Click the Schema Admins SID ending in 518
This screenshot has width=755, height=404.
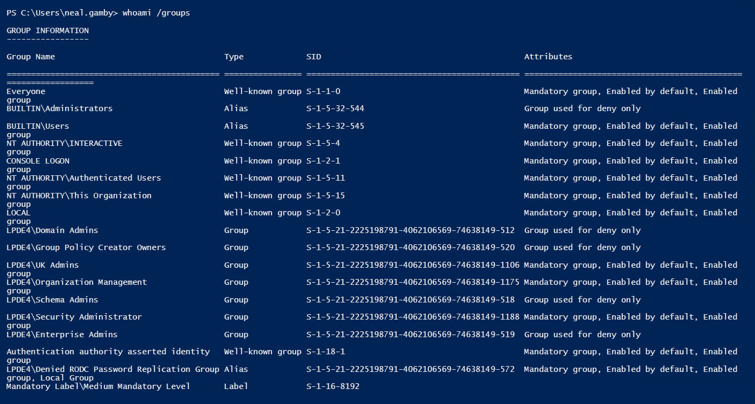410,300
